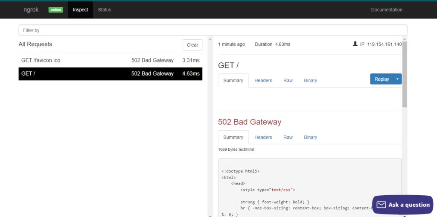Click the scroll up arrow of detail pane

pos(405,39)
